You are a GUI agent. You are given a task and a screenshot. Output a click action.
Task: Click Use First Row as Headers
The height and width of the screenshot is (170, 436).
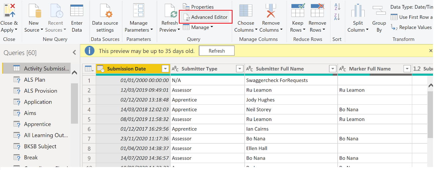[x=412, y=17]
